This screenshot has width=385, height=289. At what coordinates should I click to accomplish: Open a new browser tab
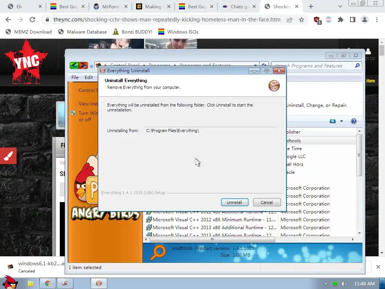click(311, 7)
